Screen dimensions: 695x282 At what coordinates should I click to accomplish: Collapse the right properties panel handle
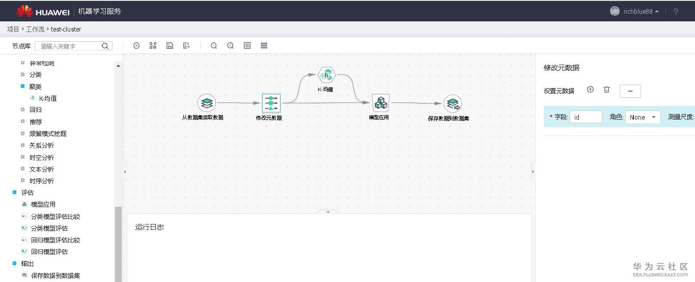click(533, 172)
